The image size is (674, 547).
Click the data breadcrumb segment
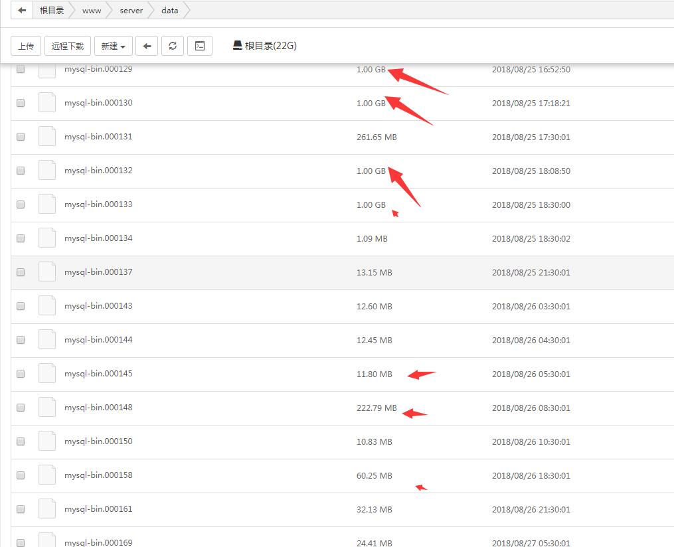click(169, 11)
